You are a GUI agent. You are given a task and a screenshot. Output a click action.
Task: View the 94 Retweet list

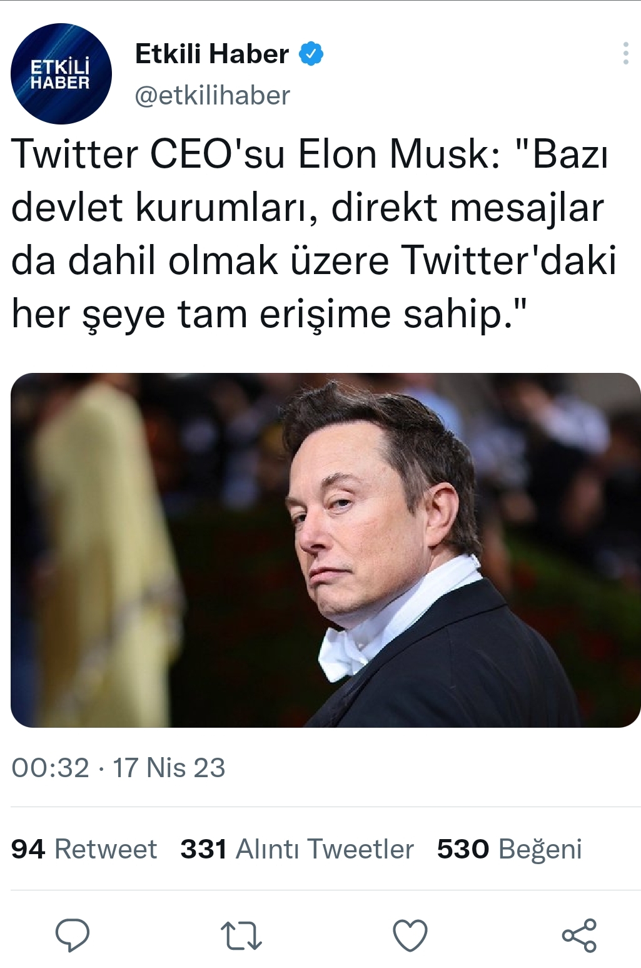point(84,849)
